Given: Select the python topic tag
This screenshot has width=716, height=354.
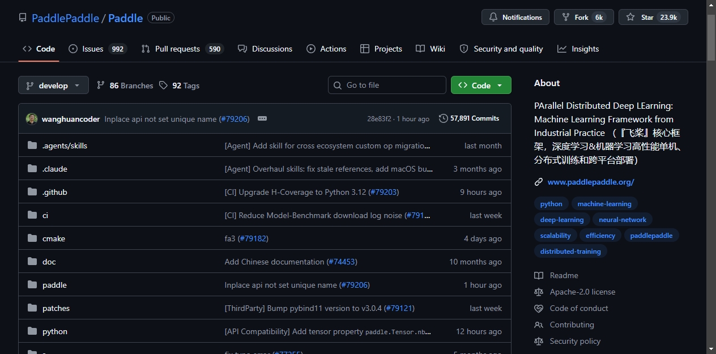Looking at the screenshot, I should [x=551, y=204].
